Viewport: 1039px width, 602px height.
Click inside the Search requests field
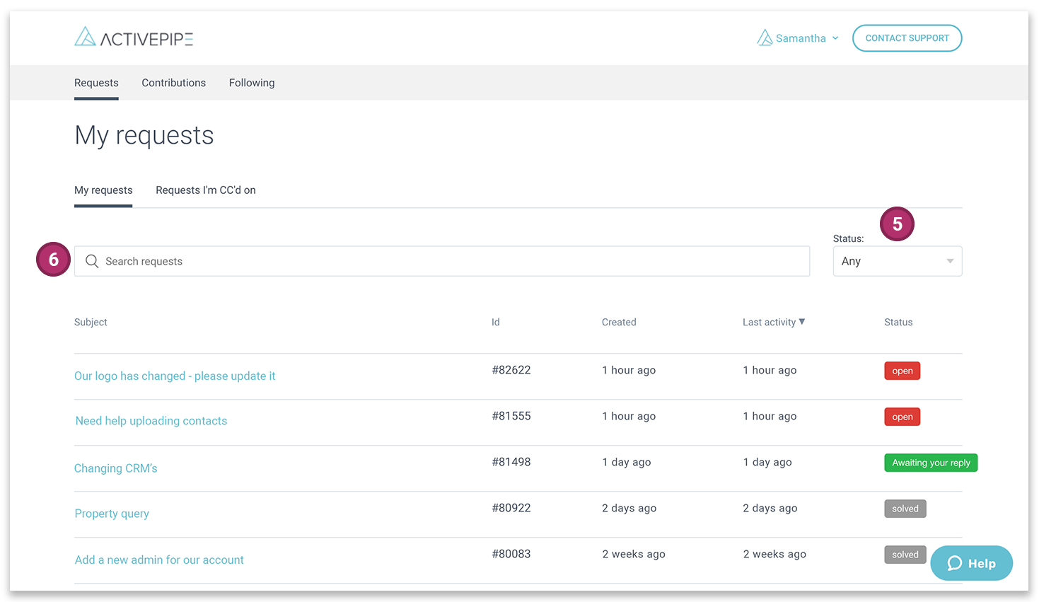coord(283,261)
